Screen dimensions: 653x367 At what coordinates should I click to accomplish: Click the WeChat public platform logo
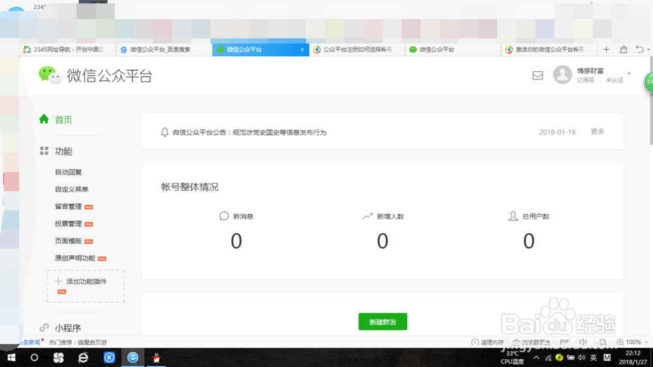(x=95, y=75)
